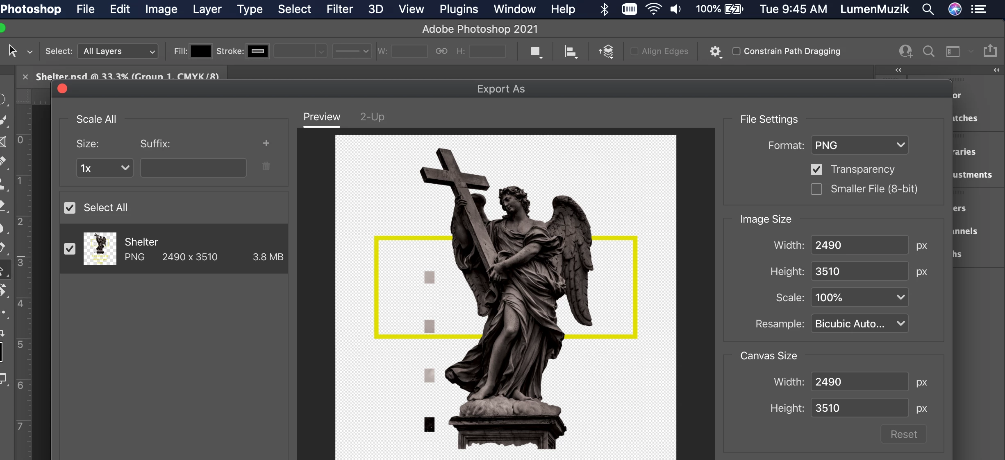Open the gear settings icon in options bar

click(x=715, y=51)
